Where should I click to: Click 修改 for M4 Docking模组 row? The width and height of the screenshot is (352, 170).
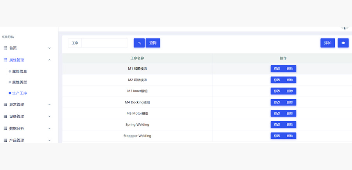277,102
